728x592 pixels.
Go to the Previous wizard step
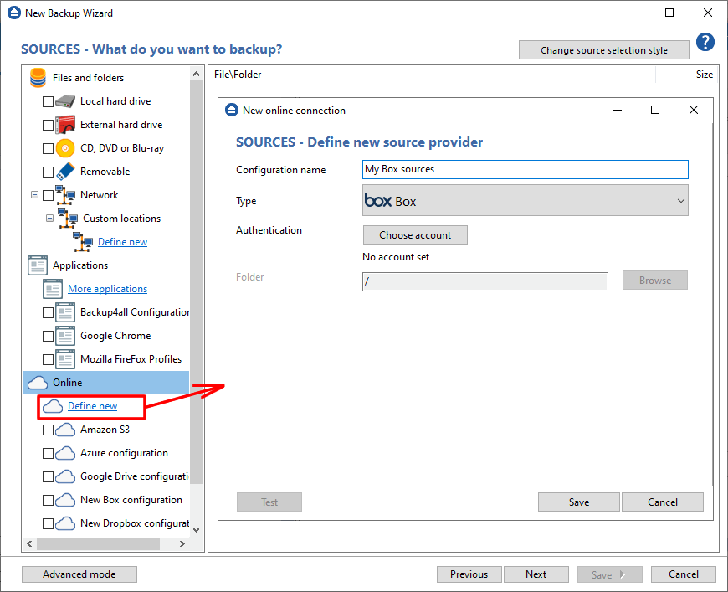(469, 574)
